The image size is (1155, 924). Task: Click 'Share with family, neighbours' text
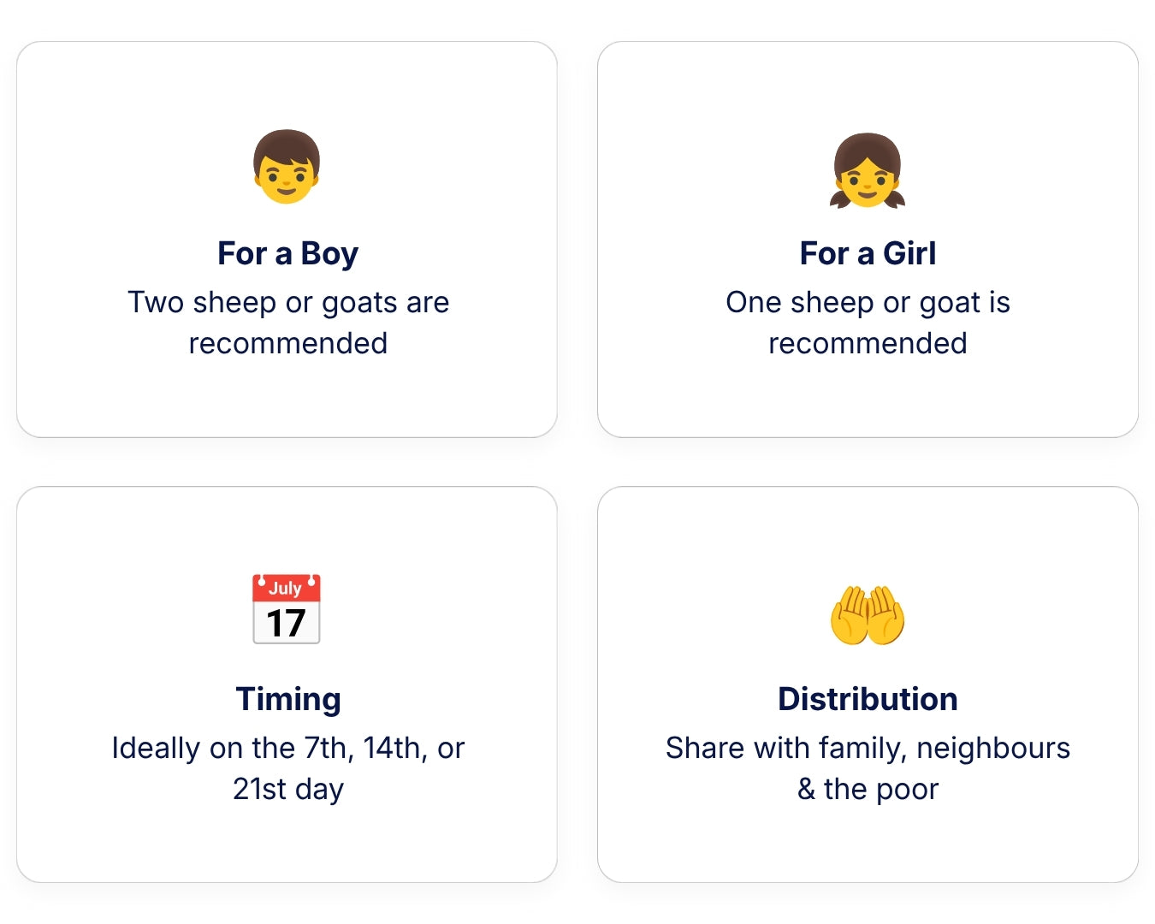868,748
